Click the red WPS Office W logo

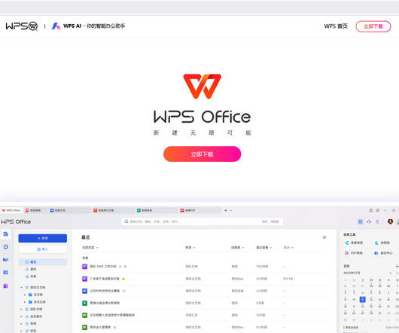click(x=203, y=86)
